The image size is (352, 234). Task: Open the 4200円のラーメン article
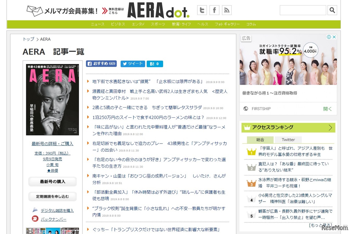pos(148,117)
